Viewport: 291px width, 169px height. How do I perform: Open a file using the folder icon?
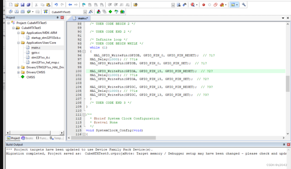click(x=17, y=5)
